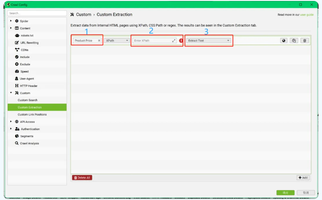
Task: Open the XPath selector type dropdown
Action: (117, 41)
